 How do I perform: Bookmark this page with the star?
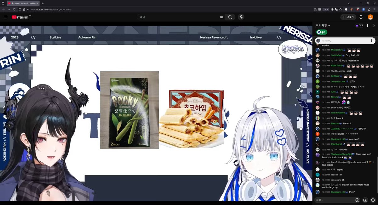click(x=340, y=9)
